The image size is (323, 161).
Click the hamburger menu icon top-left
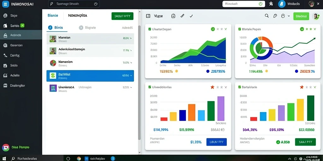(x=5, y=4)
